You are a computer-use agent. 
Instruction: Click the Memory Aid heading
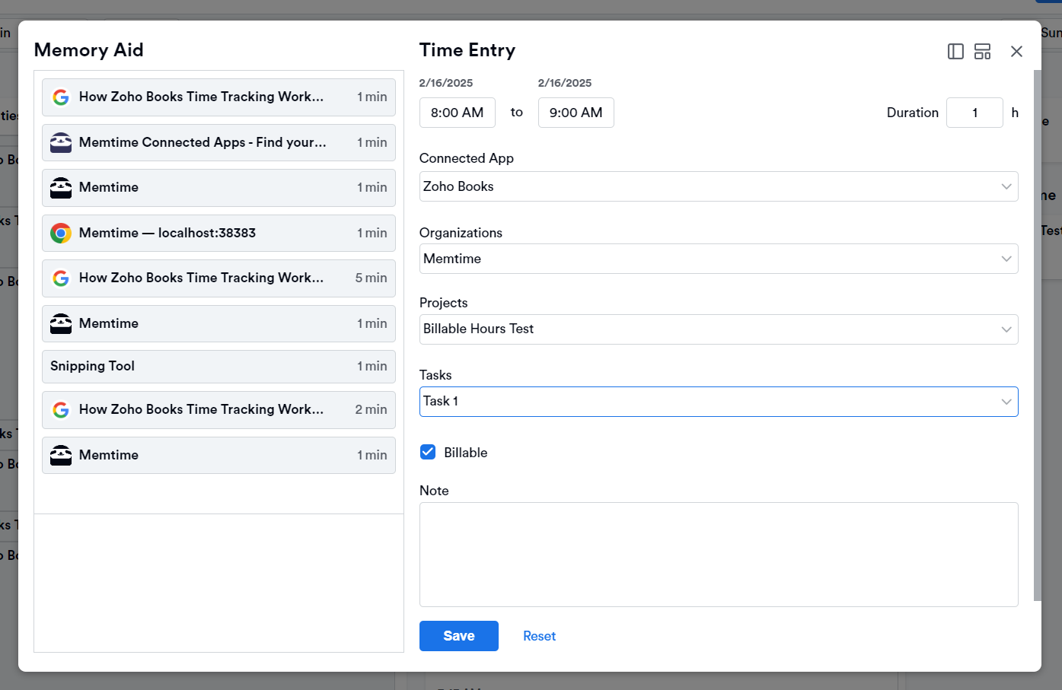89,50
